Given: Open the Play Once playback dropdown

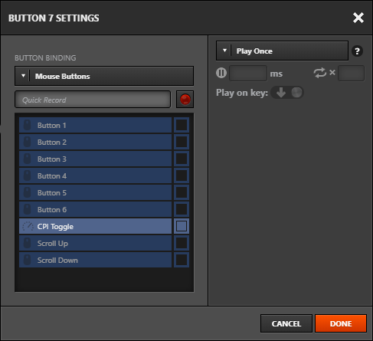Looking at the screenshot, I should (282, 51).
